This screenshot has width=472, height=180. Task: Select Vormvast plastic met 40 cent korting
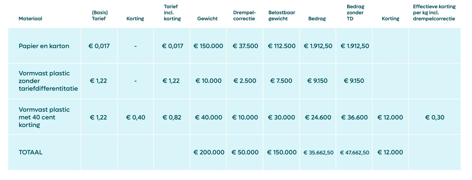click(44, 117)
